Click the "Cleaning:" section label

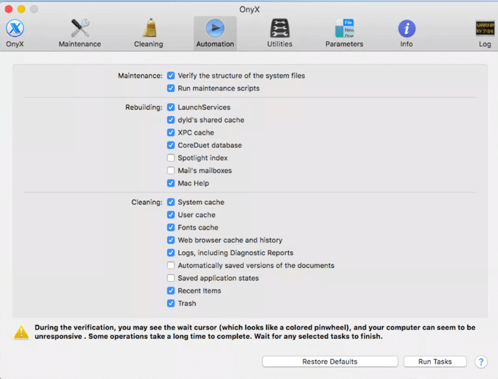[147, 202]
